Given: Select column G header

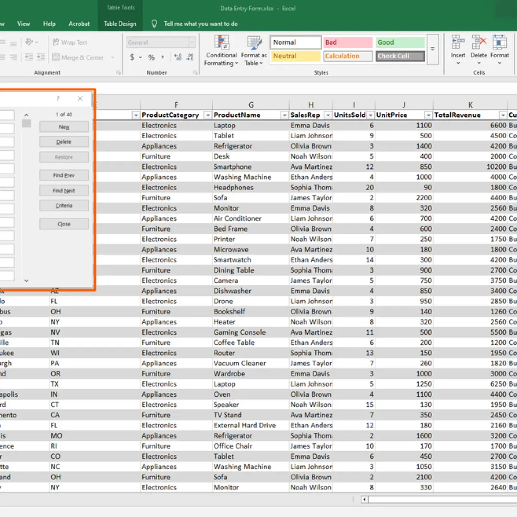Looking at the screenshot, I should 251,105.
